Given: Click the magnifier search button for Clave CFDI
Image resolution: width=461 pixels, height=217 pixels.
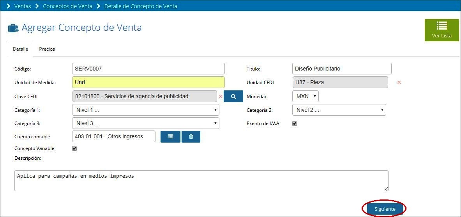Looking at the screenshot, I should tap(233, 96).
